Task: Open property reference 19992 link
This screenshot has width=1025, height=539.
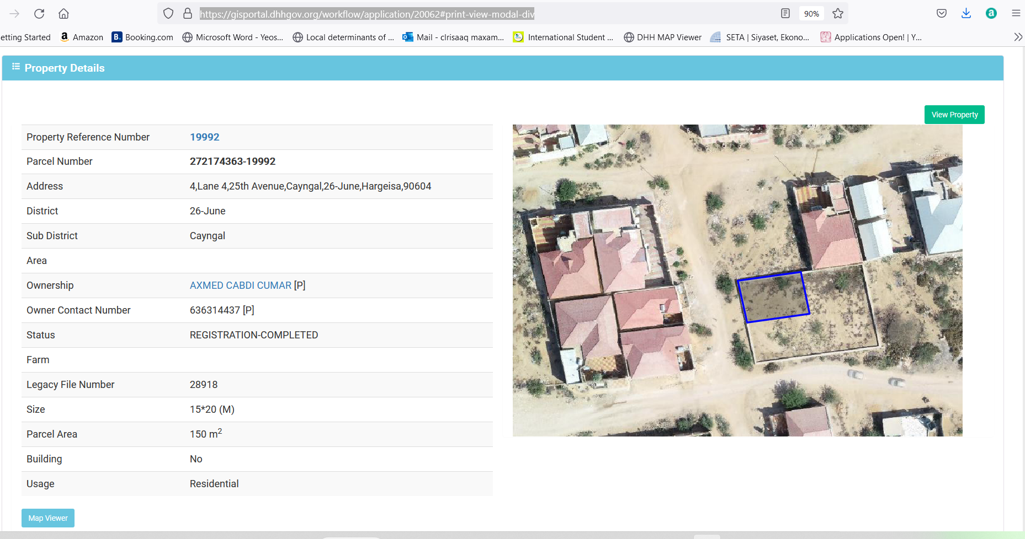Action: 204,137
